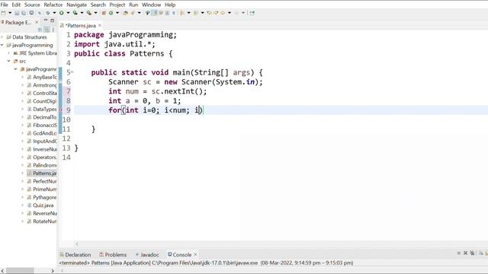Select the Armstrong file in tree
The width and height of the screenshot is (488, 274).
point(42,85)
